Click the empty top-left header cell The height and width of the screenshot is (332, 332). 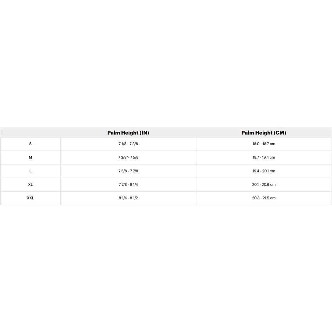point(30,133)
